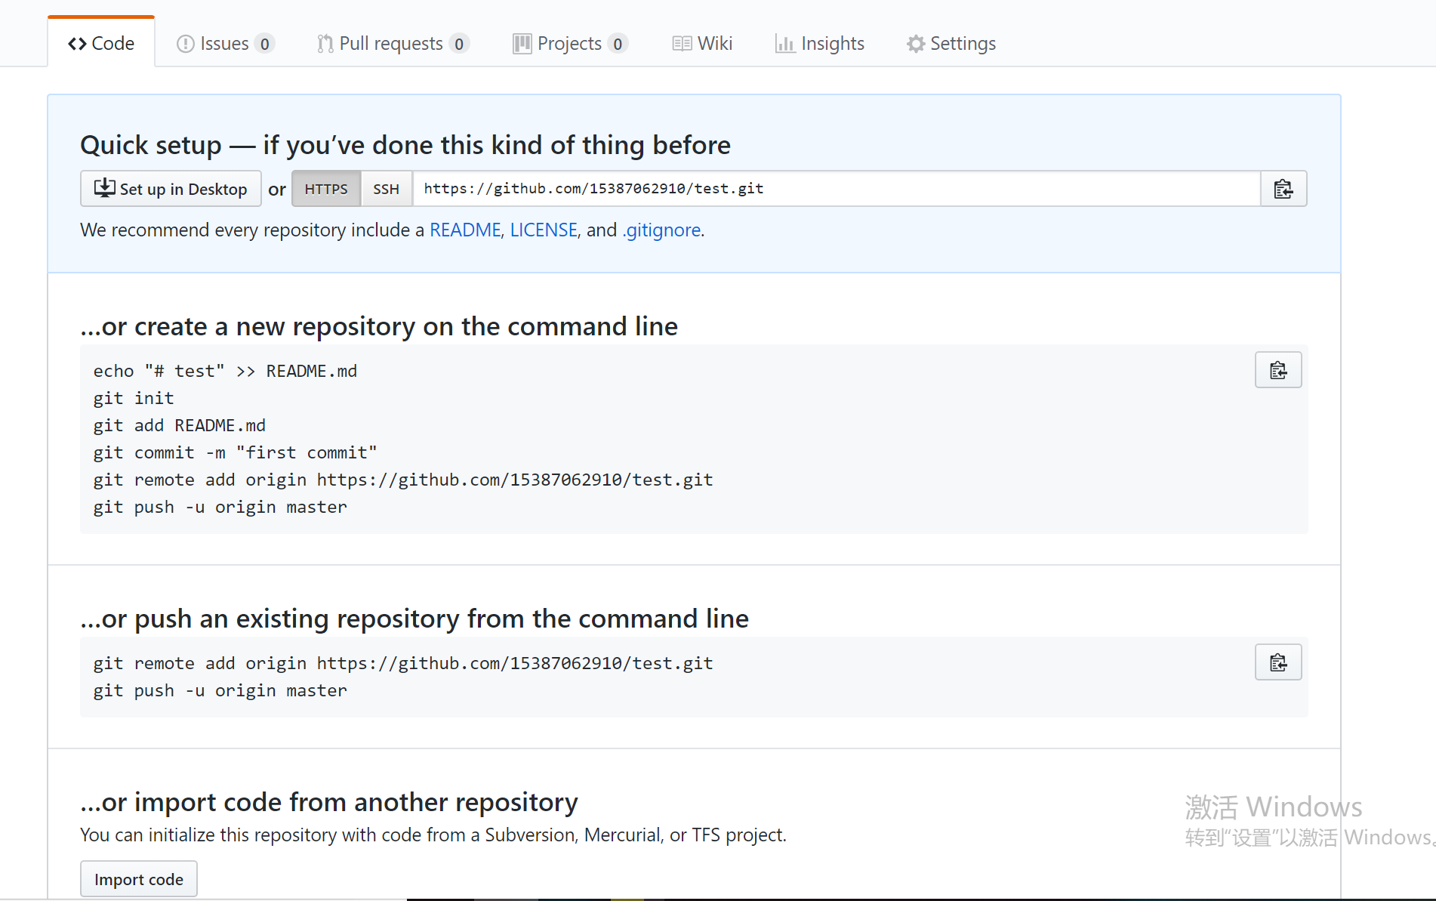Copy the push existing repository commands
1436x901 pixels.
pyautogui.click(x=1278, y=662)
